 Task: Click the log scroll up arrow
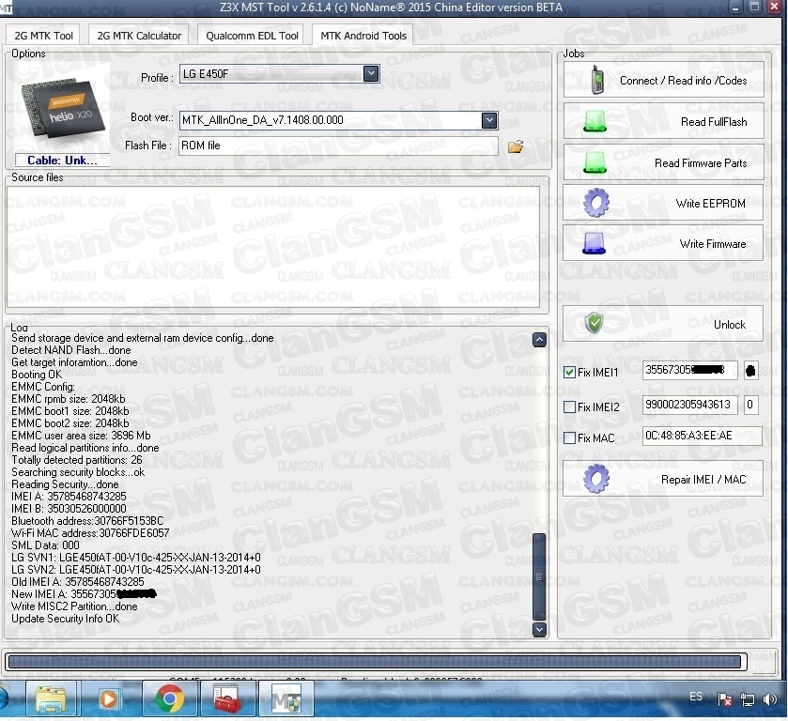click(x=539, y=340)
